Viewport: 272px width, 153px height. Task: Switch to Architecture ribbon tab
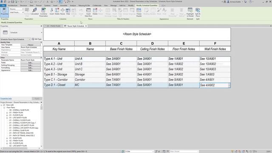pos(13,6)
